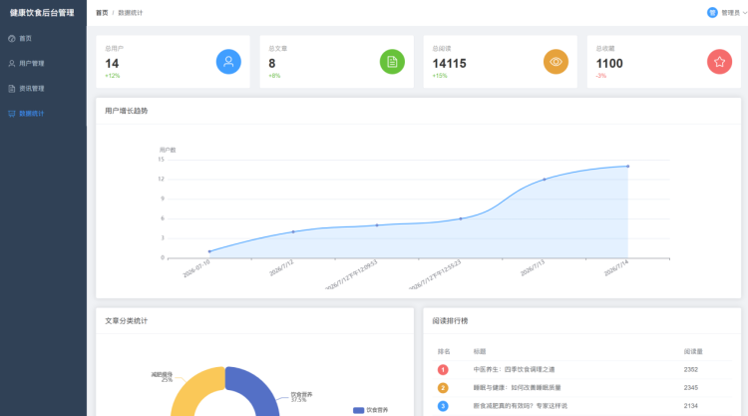Click the 资讯管理 document icon in sidebar
748x416 pixels.
tap(12, 88)
